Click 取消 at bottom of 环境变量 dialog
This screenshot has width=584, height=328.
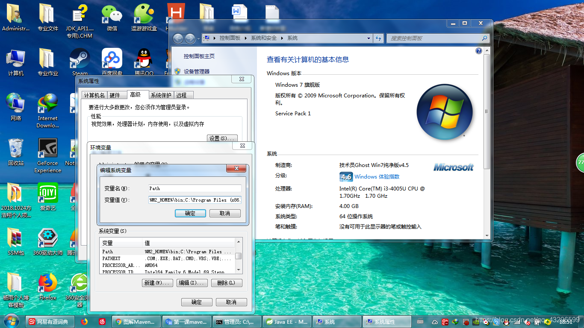[x=231, y=302]
